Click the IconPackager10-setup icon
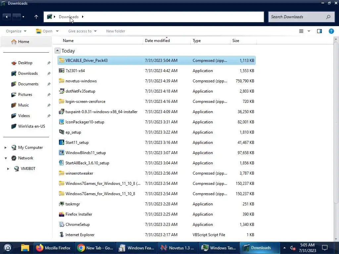Image resolution: width=339 pixels, height=254 pixels. [x=62, y=122]
